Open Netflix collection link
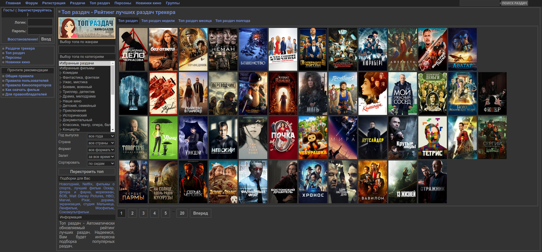 point(87,184)
